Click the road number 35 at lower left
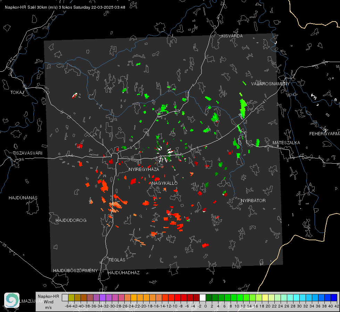340x312 pixels. 5,245
